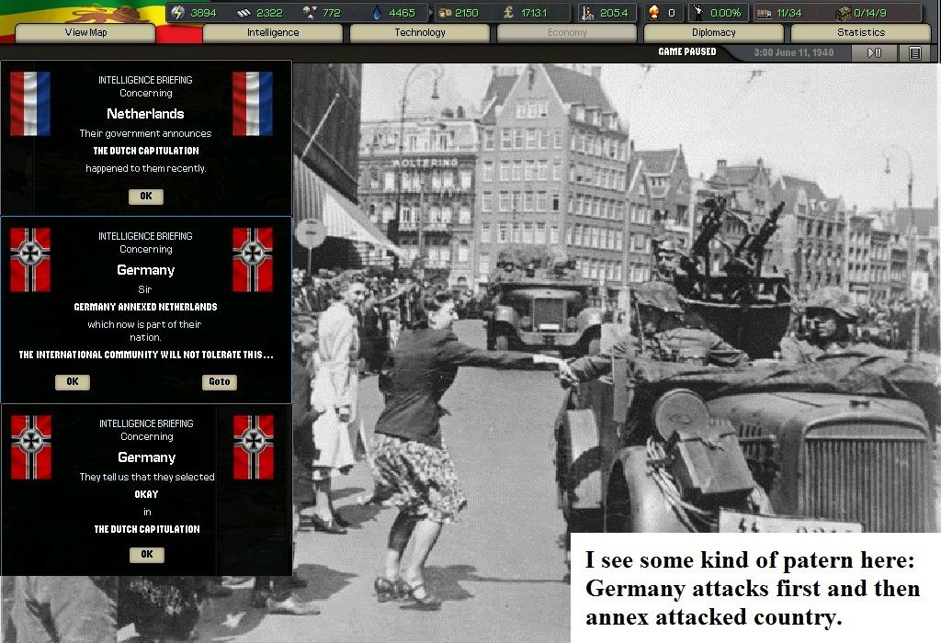This screenshot has width=941, height=643.
Task: Open the View Map tab
Action: click(x=85, y=33)
